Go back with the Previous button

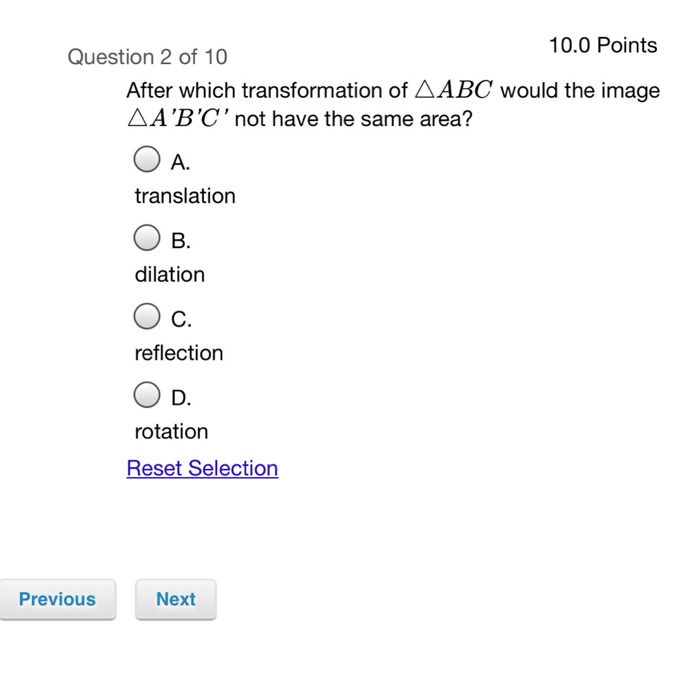coord(57,599)
